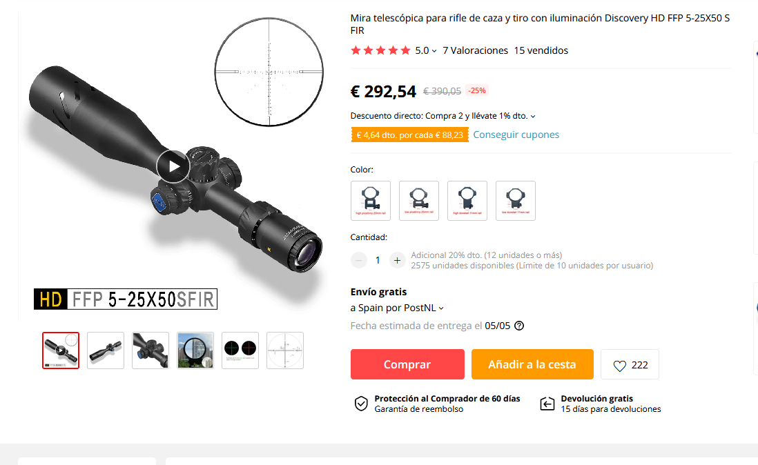
Task: Click Añadir a la cesta button
Action: point(532,364)
